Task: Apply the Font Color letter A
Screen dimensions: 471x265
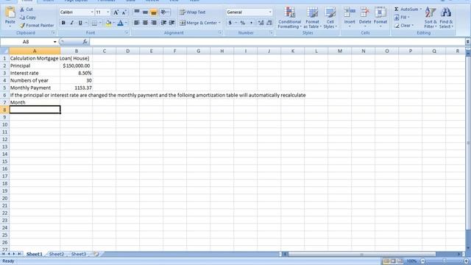Action: click(120, 23)
